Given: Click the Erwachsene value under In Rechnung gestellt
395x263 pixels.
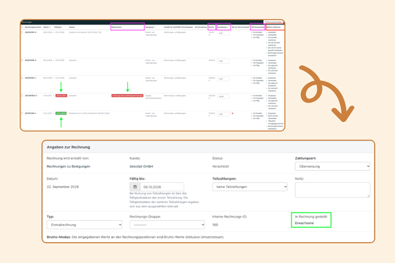Looking at the screenshot, I should pos(304,223).
